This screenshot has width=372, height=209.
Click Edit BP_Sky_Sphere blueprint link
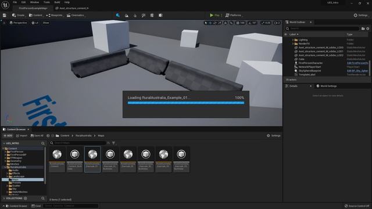[357, 71]
